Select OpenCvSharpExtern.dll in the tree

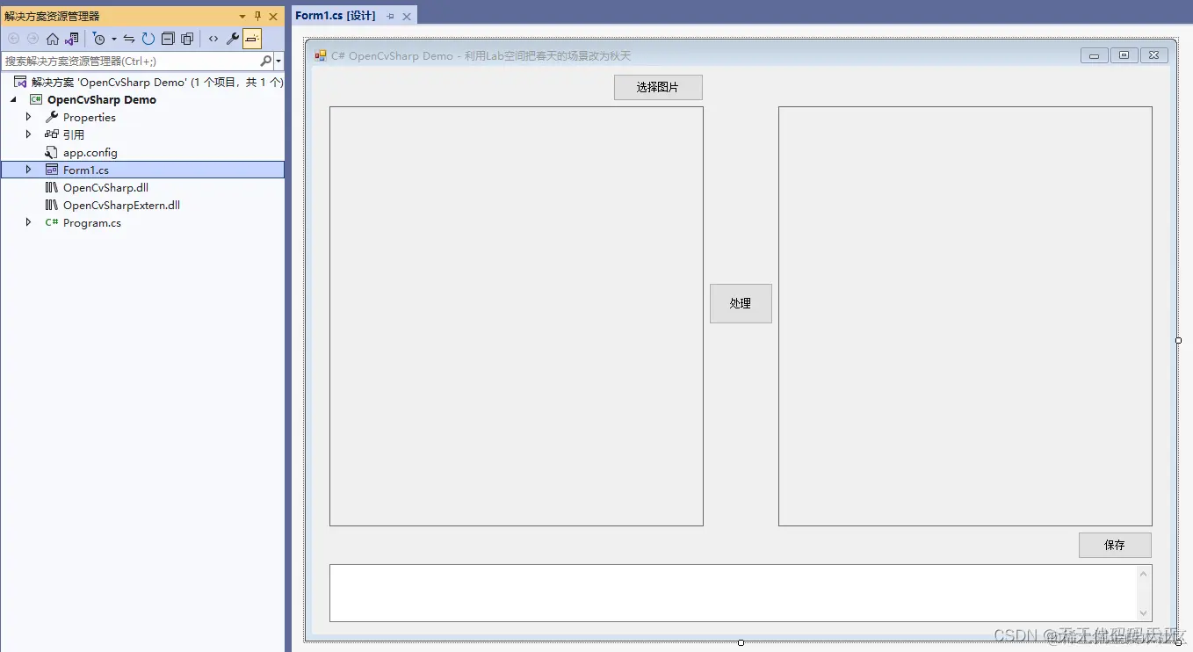click(121, 206)
